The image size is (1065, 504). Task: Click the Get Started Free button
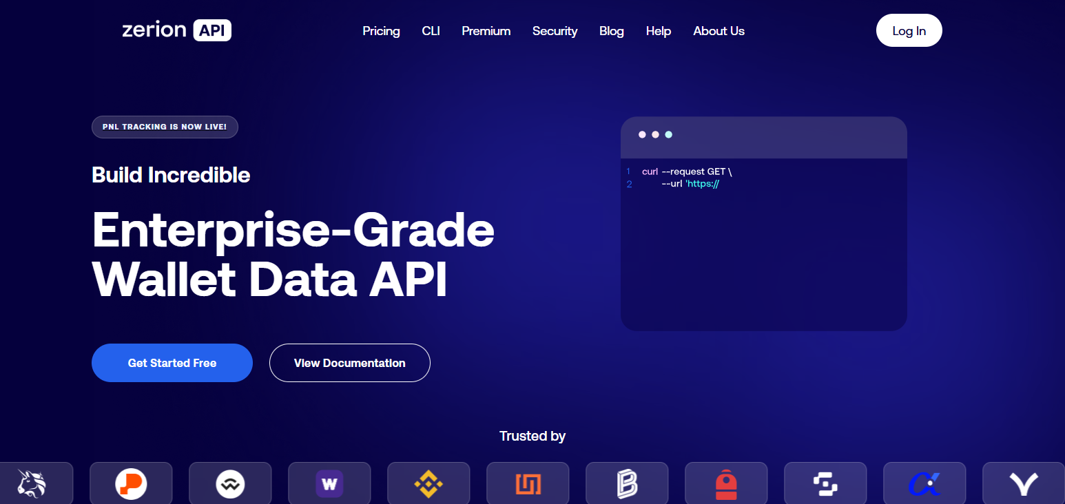(x=172, y=363)
